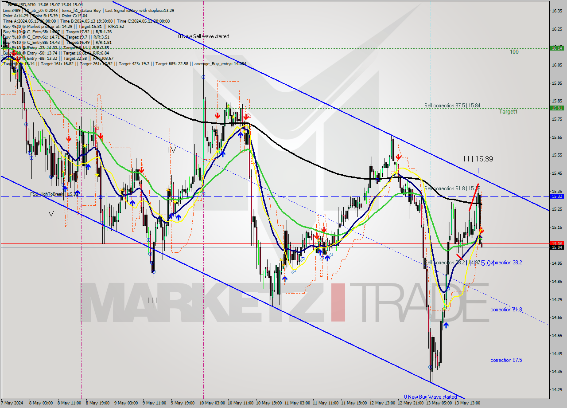
Task: Click the red 15.06 price tag
Action: [x=556, y=243]
